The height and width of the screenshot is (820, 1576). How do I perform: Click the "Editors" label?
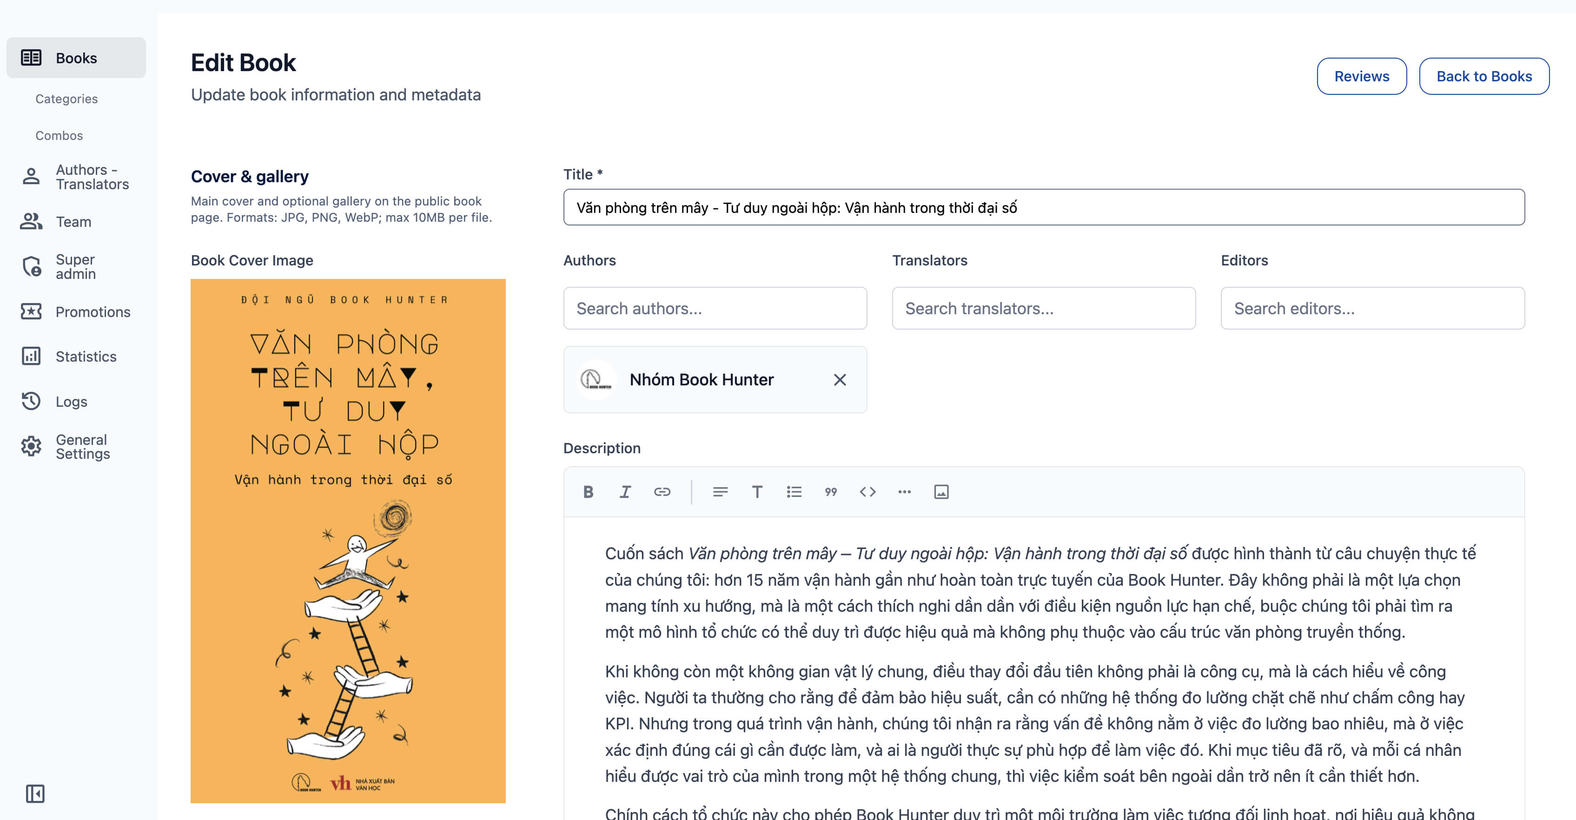tap(1244, 261)
